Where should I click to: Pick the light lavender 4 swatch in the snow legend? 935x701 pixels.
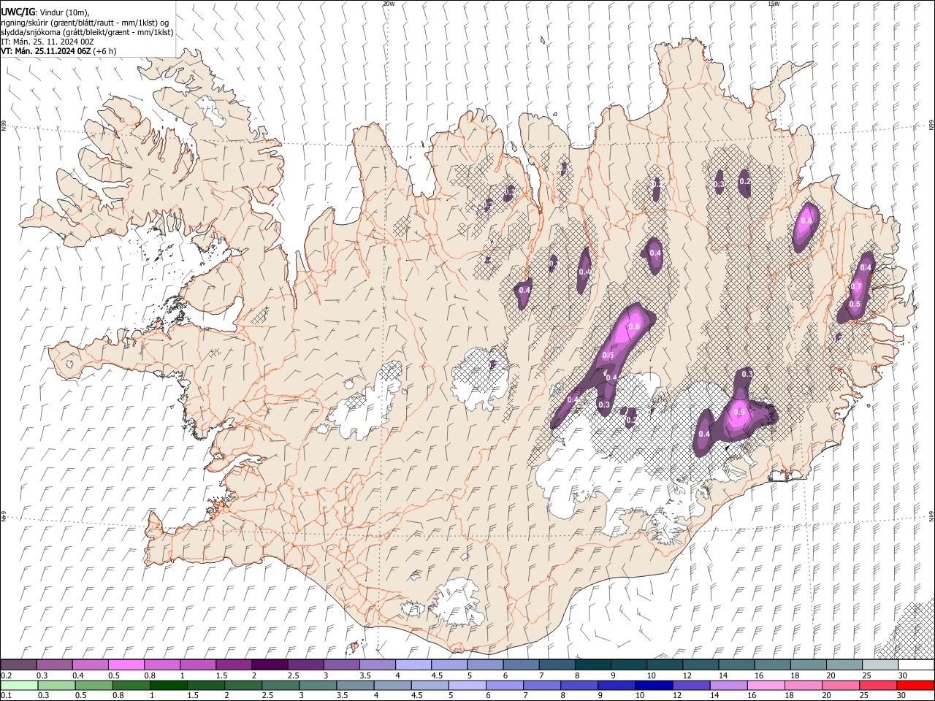(413, 665)
